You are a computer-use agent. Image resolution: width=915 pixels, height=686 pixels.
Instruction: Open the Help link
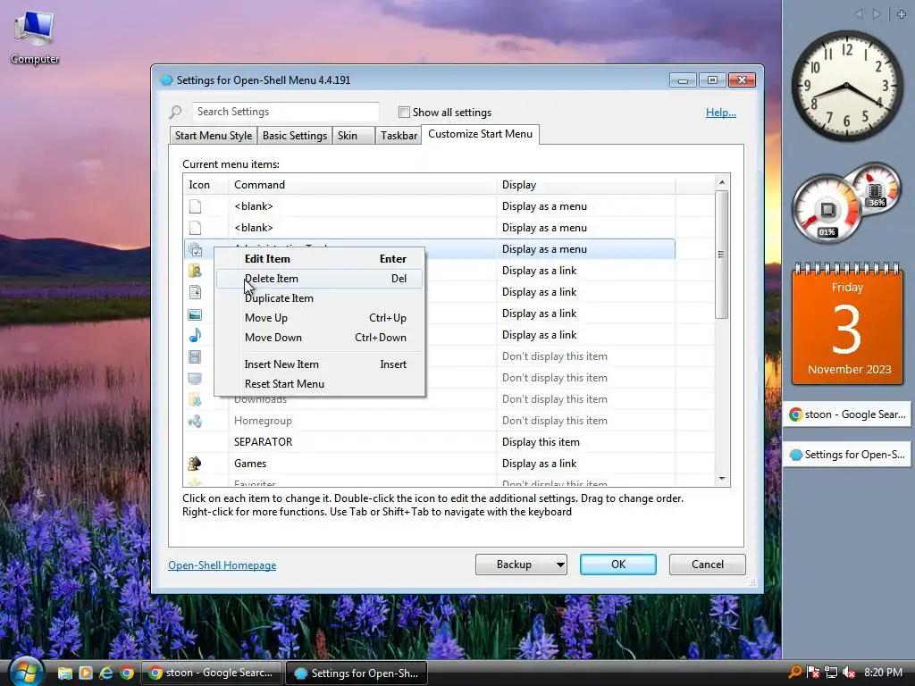tap(721, 113)
